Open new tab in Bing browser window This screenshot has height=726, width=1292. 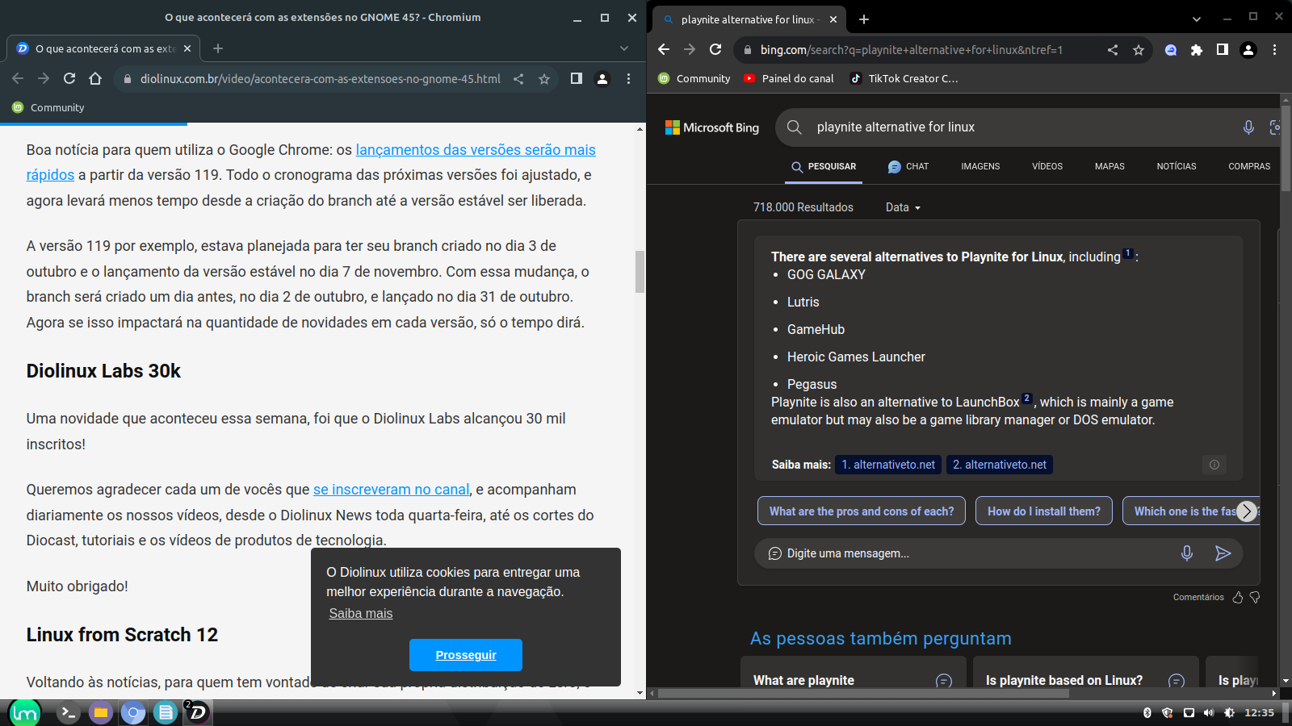[x=864, y=19]
